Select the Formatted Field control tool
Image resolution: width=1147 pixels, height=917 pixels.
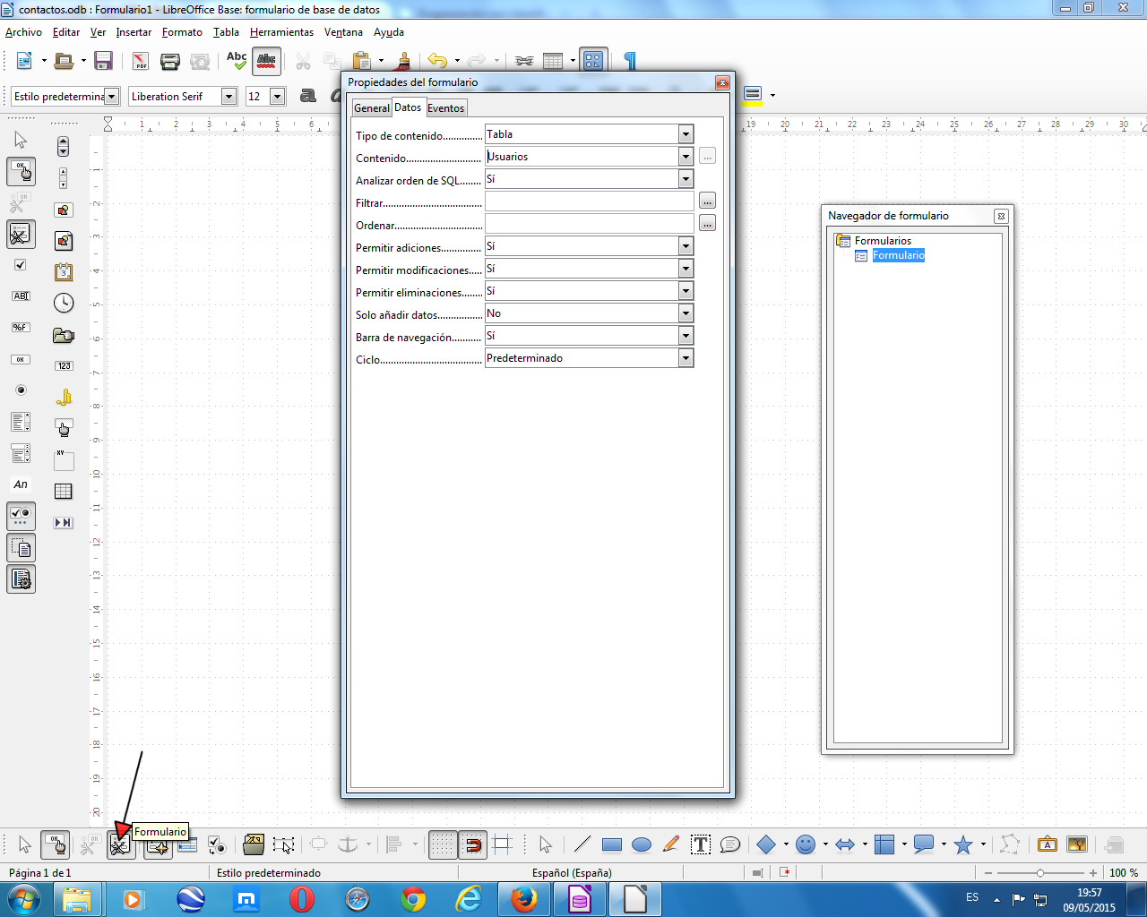21,328
